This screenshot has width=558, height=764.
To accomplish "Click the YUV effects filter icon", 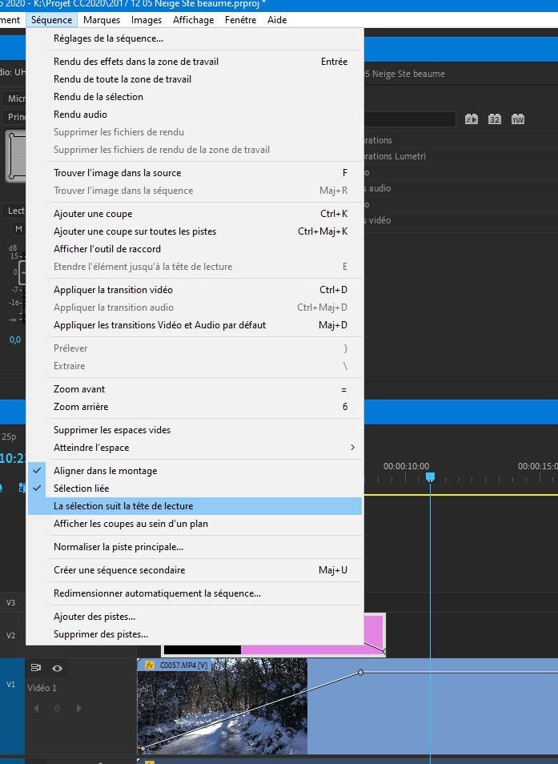I will 518,119.
